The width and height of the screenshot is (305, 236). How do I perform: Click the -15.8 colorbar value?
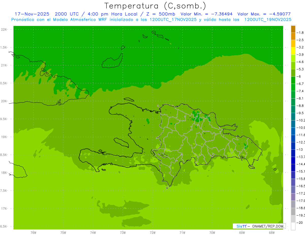pyautogui.click(x=301, y=179)
